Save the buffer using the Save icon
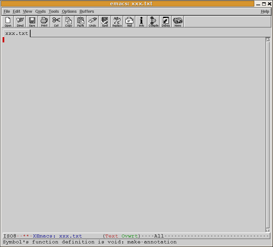 (x=32, y=22)
